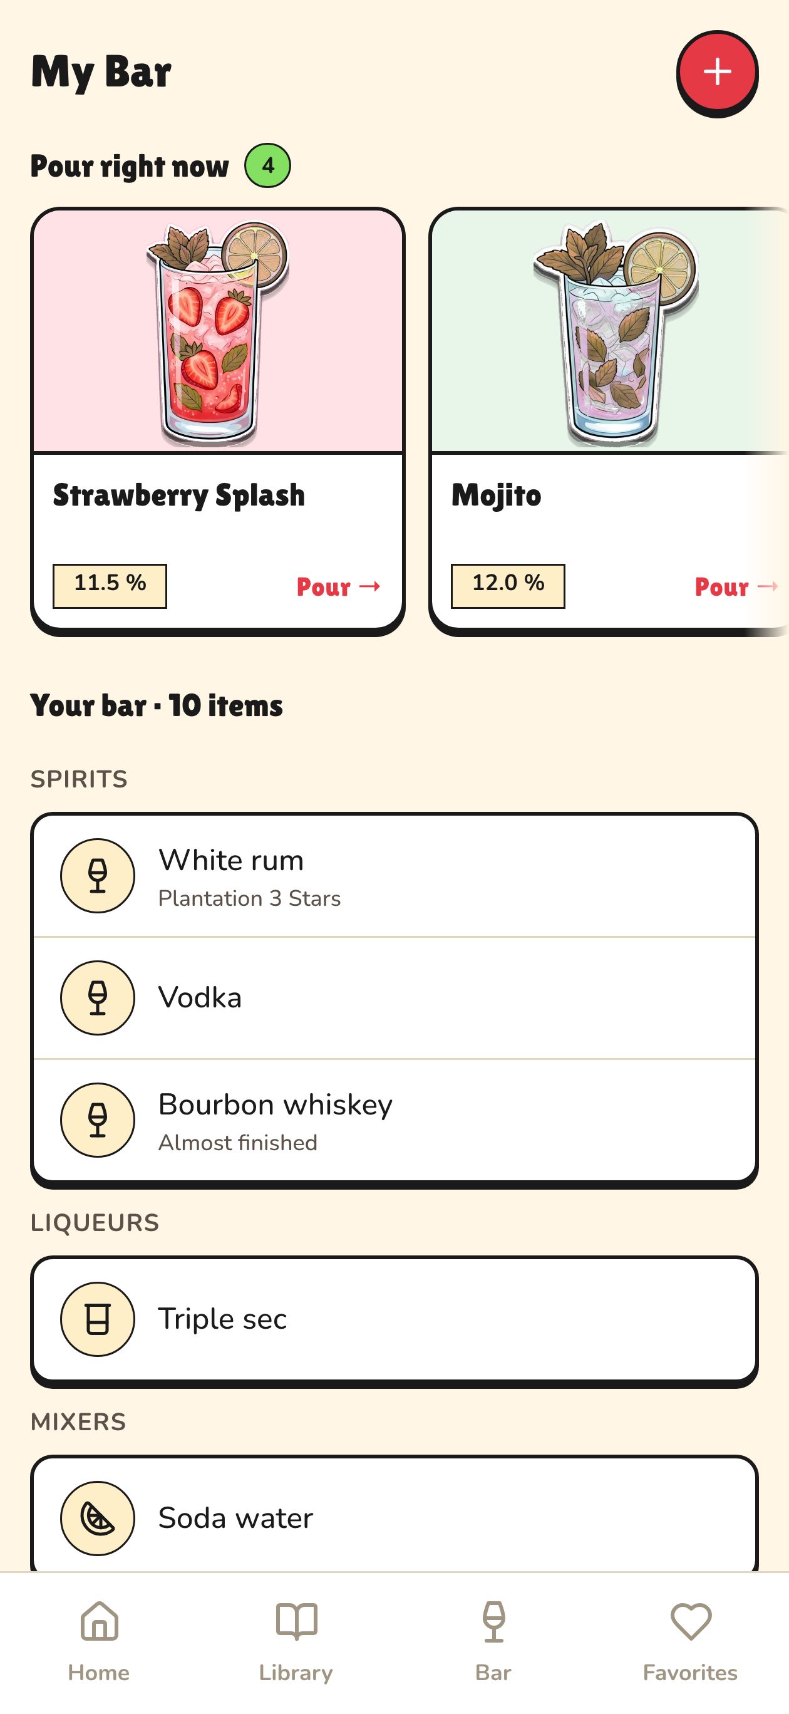Click the 11.5 % strength chip
Viewport: 789px width, 1714px height.
coord(109,584)
